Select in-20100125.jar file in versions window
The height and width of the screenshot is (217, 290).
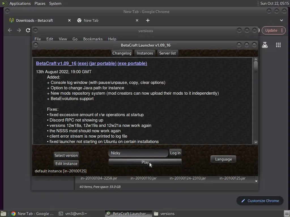(x=233, y=178)
